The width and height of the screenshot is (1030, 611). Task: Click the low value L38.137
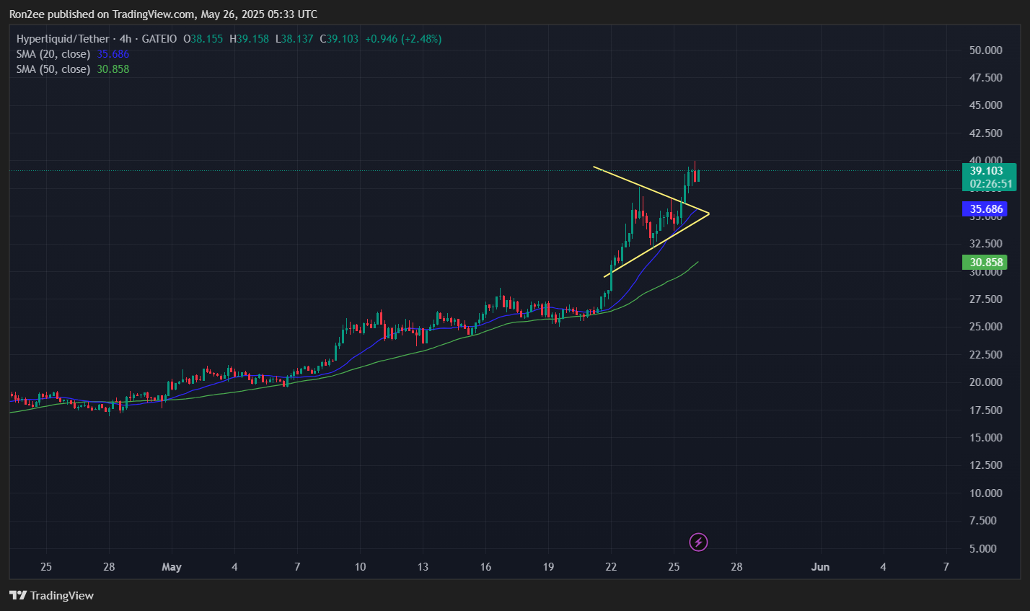(x=294, y=39)
